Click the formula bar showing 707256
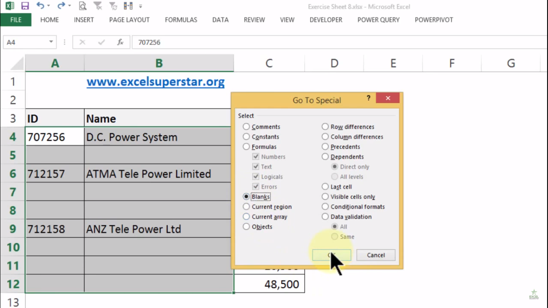This screenshot has height=308, width=548. click(340, 42)
